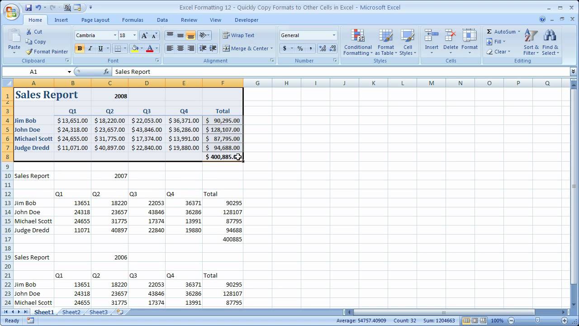Toggle Italic formatting
This screenshot has height=326, width=579.
90,48
